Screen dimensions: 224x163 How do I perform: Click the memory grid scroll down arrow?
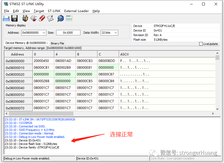[x=217, y=109]
